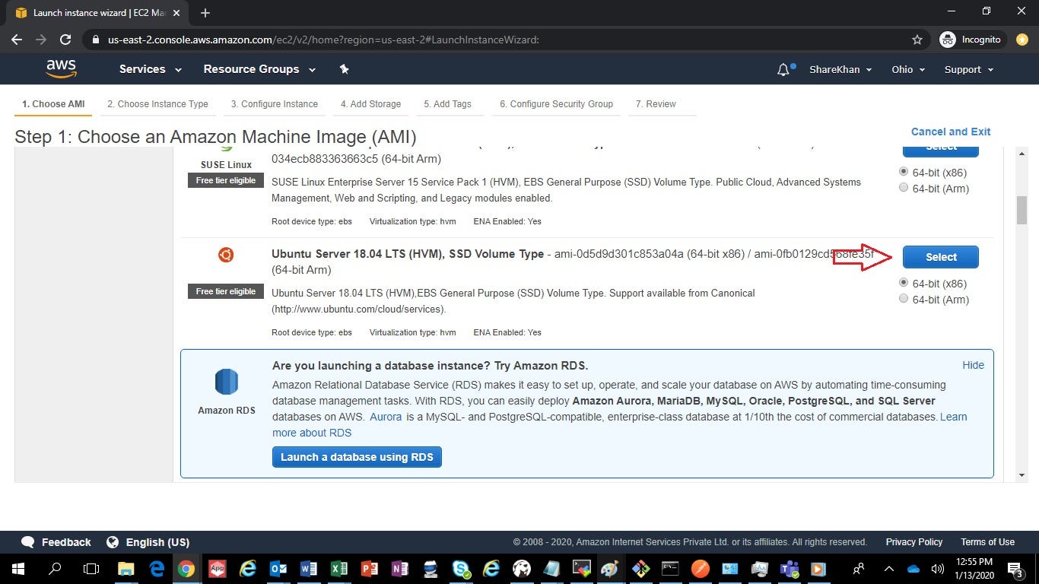Click the bookmark star in the address bar
This screenshot has height=584, width=1039.
(917, 39)
